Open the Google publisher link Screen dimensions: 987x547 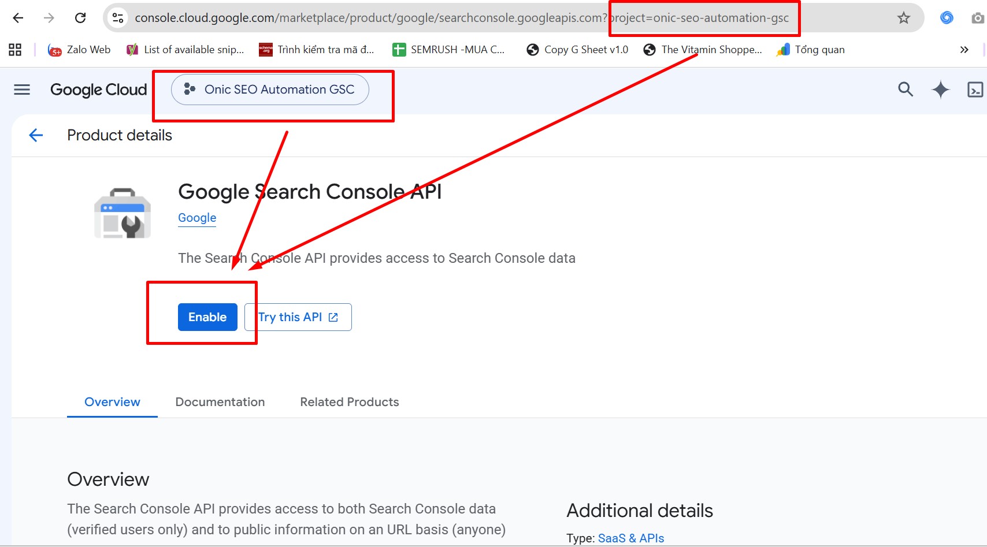[197, 218]
